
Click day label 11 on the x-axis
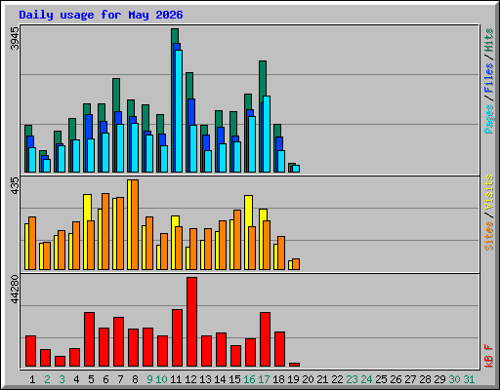[176, 379]
